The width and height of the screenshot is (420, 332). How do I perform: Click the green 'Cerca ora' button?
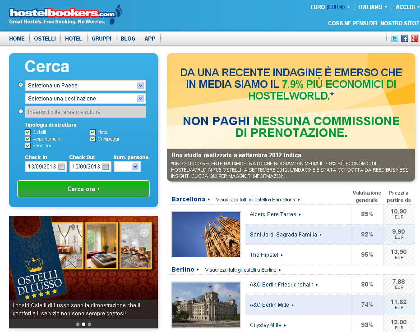[x=83, y=189]
